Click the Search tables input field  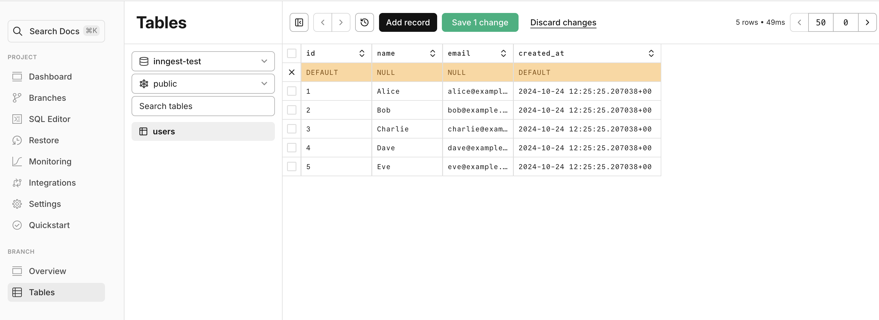pos(203,106)
